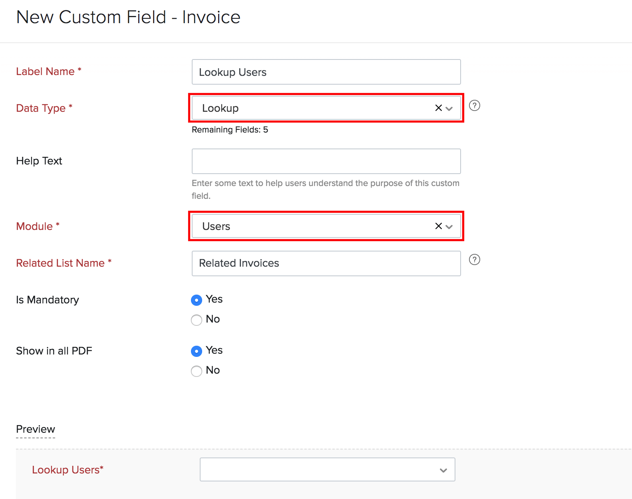Viewport: 632px width, 499px height.
Task: Click the help icon beside Data Type
Action: pyautogui.click(x=474, y=105)
